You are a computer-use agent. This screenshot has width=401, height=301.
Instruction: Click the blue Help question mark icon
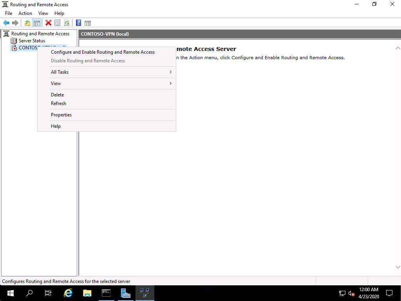point(78,23)
